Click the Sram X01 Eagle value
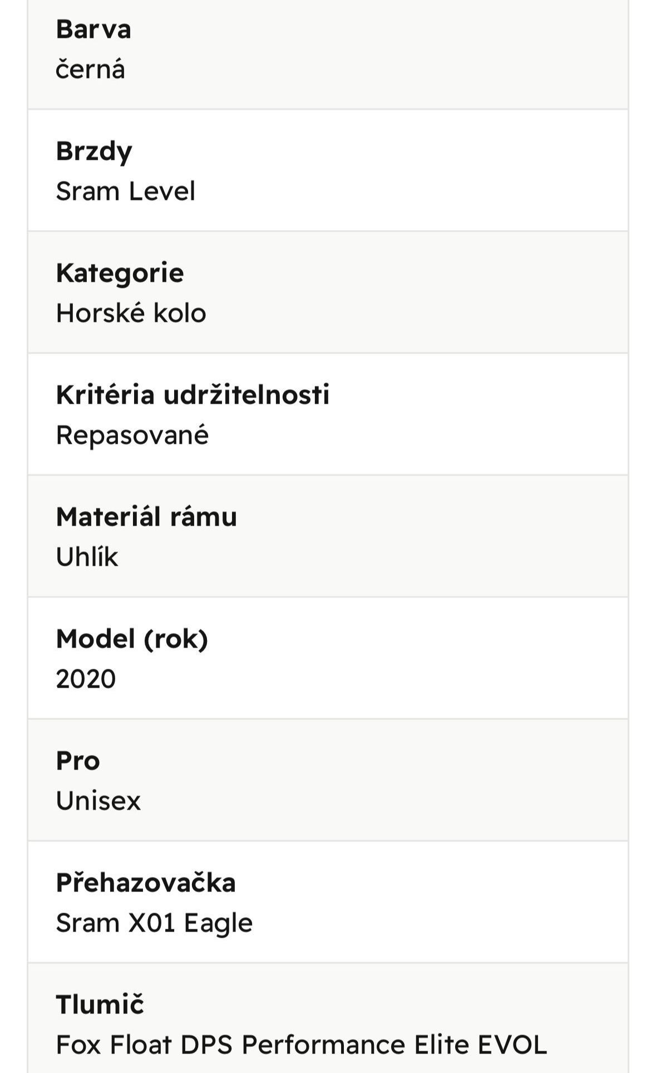This screenshot has width=656, height=1073. 155,923
